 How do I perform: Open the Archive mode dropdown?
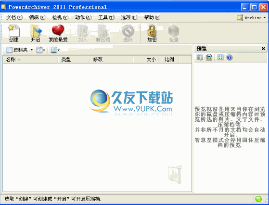coord(252,17)
